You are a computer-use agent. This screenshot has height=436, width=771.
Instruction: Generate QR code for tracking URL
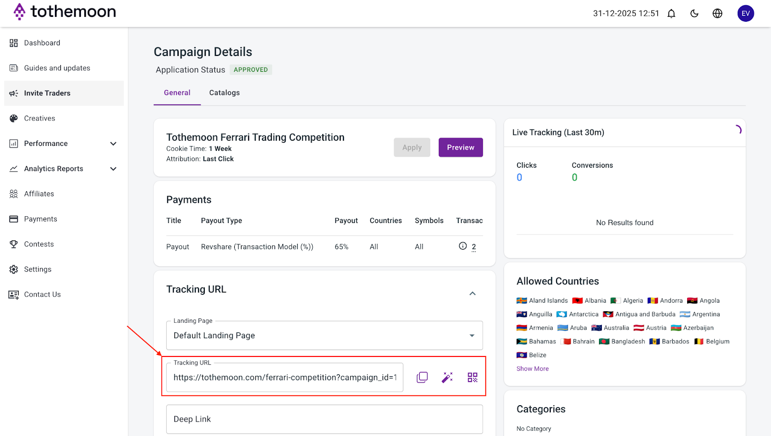point(472,377)
